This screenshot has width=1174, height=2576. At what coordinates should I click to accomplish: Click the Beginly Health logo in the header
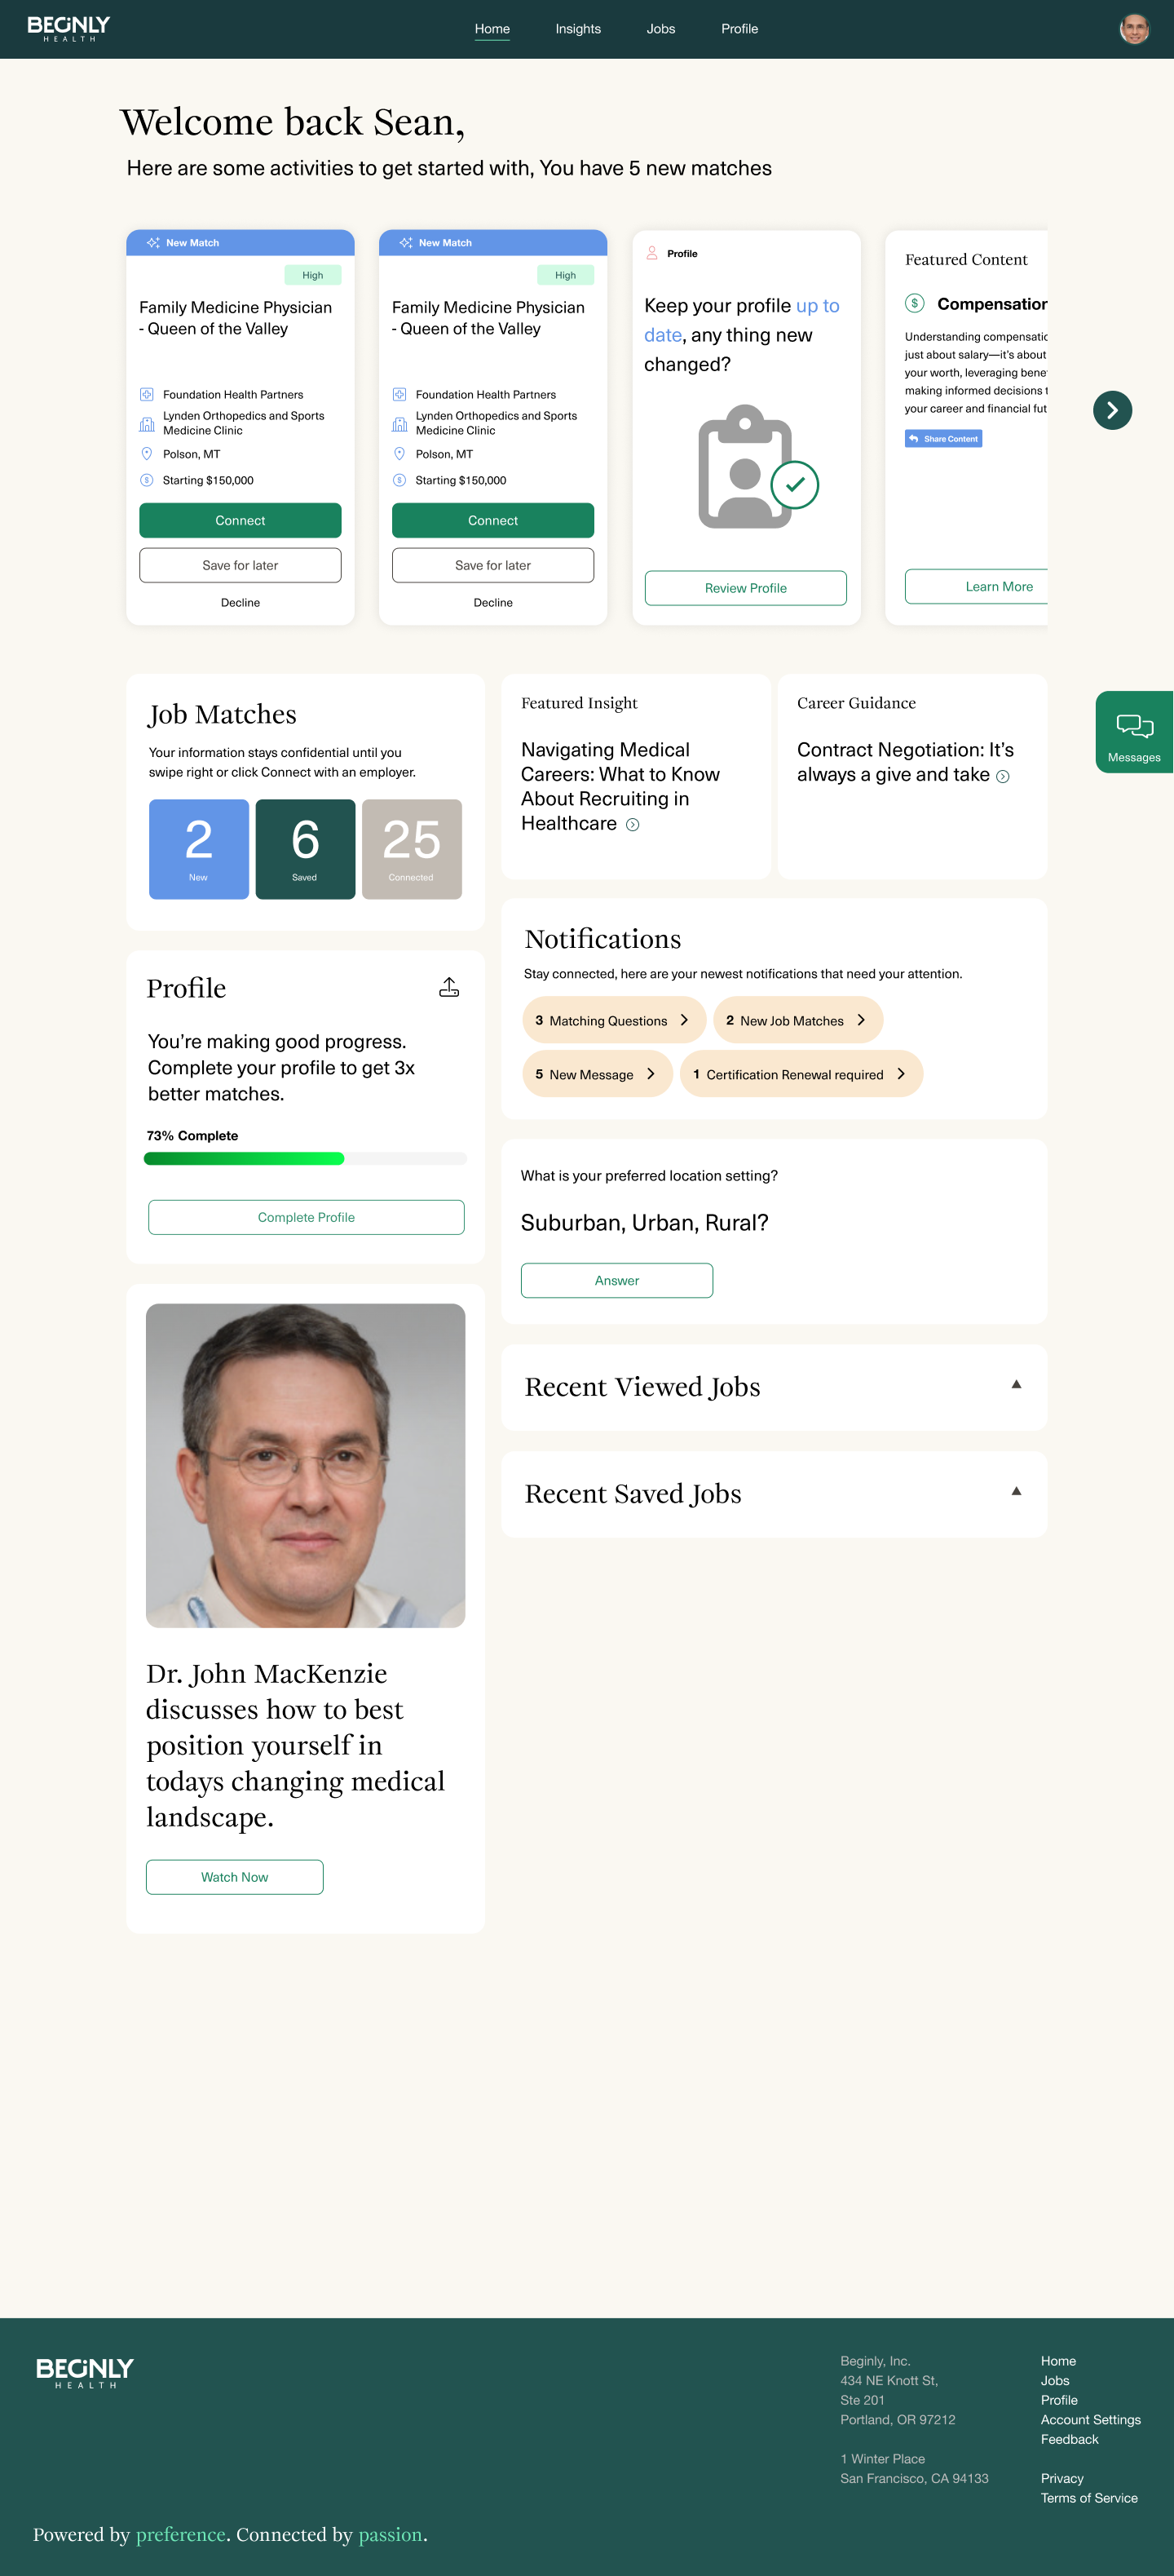69,28
